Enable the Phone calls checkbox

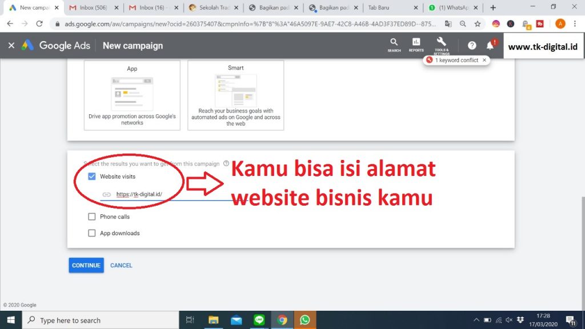[92, 216]
